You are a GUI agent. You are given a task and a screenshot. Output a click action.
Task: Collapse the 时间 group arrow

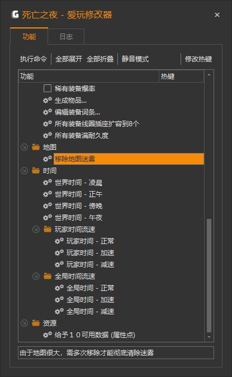click(x=24, y=170)
